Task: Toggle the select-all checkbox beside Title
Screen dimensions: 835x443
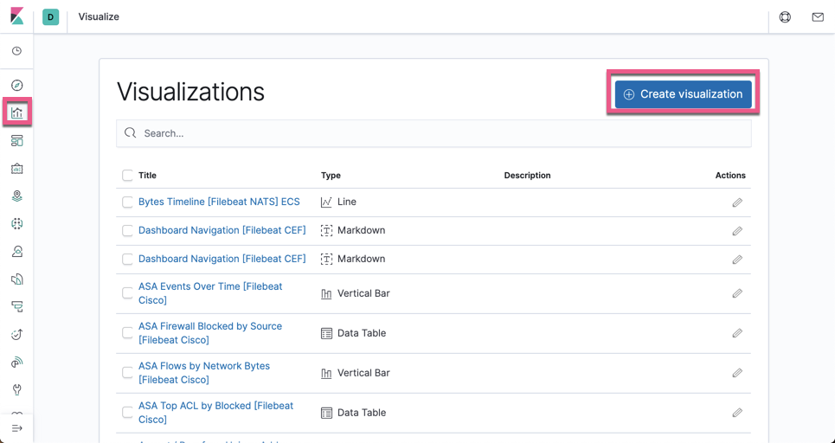Action: tap(127, 175)
